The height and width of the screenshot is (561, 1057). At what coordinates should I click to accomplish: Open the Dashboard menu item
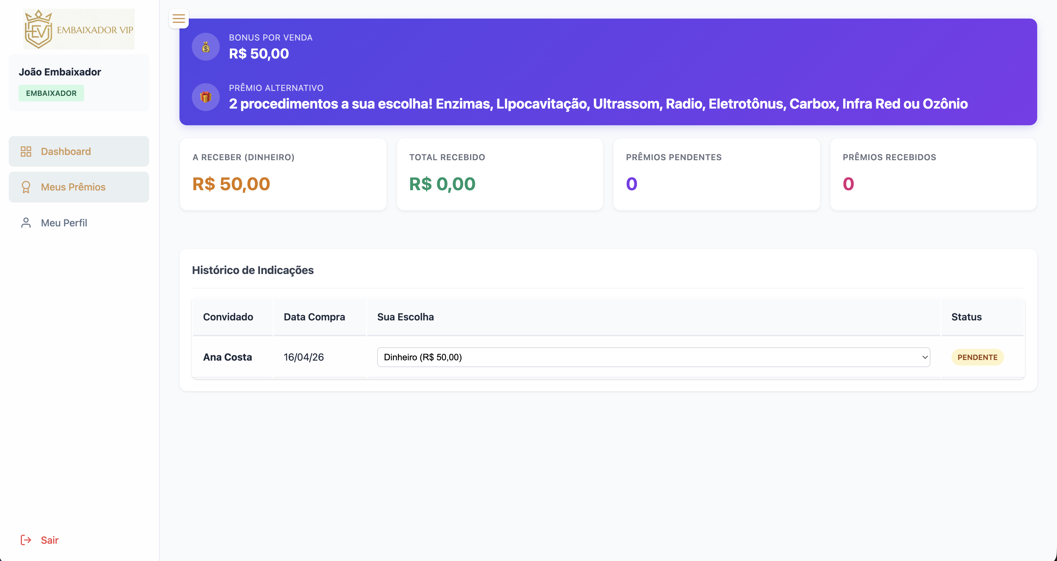tap(66, 151)
